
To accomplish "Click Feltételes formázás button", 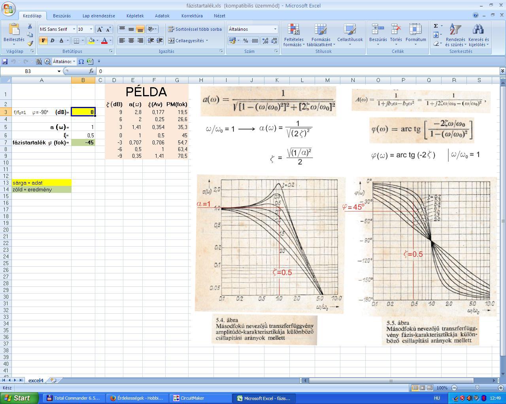I will (x=294, y=35).
